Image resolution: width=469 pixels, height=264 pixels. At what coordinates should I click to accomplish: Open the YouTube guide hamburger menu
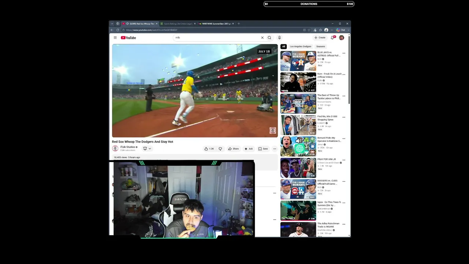click(x=115, y=38)
